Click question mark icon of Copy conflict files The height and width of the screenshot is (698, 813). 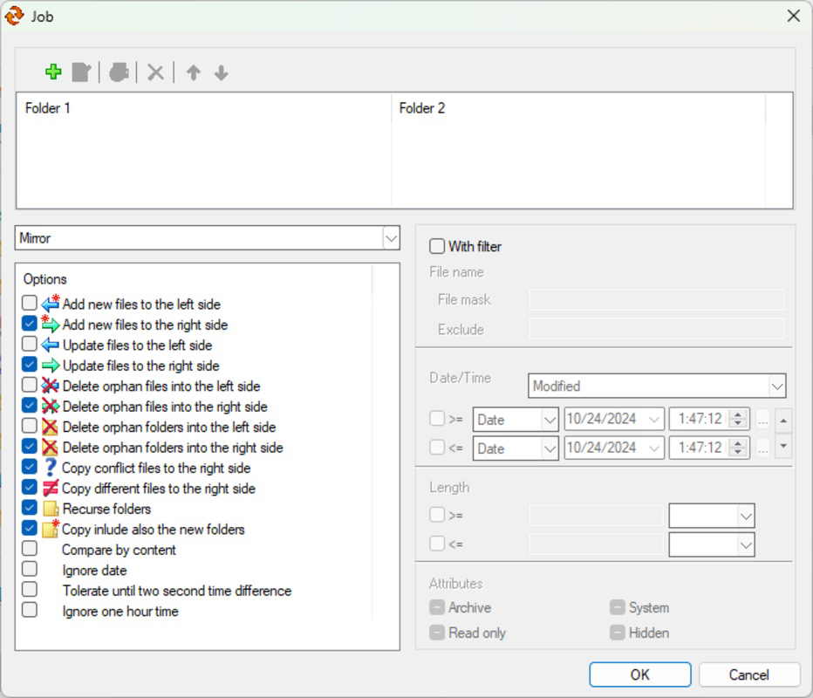50,468
